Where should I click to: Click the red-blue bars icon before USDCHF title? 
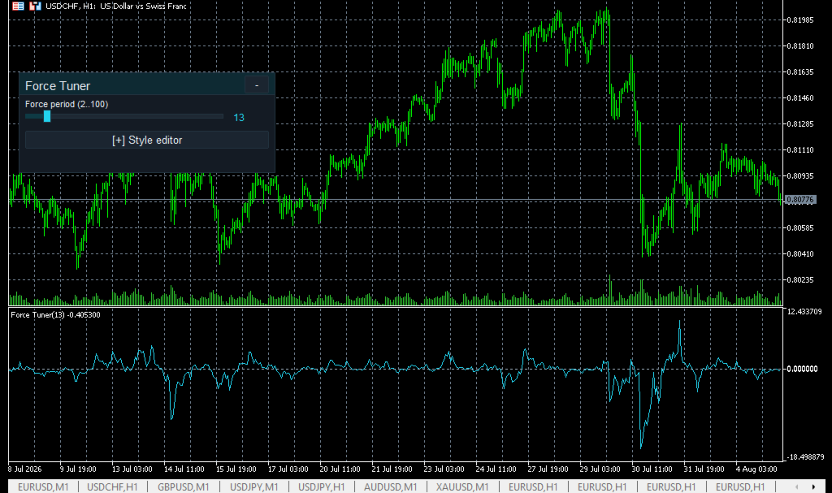35,6
